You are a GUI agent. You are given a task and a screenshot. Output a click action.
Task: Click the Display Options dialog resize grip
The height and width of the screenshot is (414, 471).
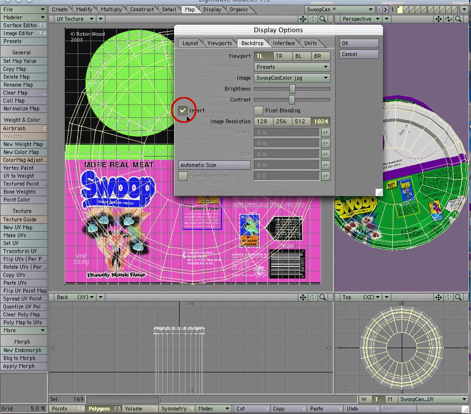pyautogui.click(x=379, y=193)
